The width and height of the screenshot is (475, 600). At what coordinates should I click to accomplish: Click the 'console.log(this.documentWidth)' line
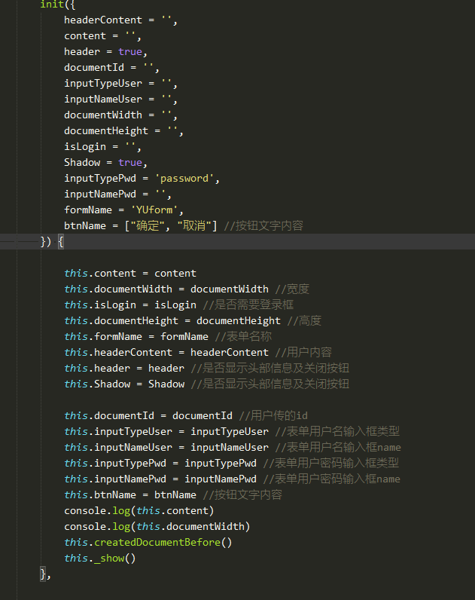click(x=157, y=527)
